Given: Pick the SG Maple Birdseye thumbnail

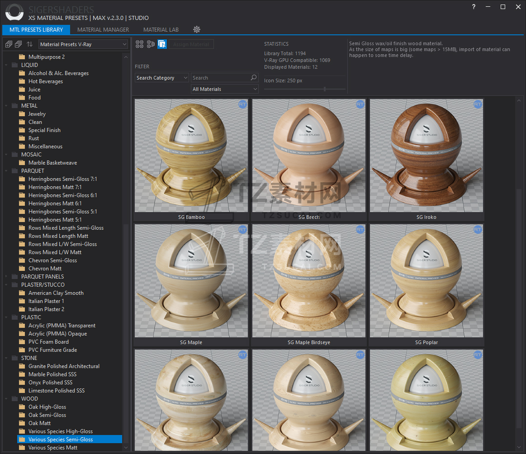Looking at the screenshot, I should tap(308, 281).
